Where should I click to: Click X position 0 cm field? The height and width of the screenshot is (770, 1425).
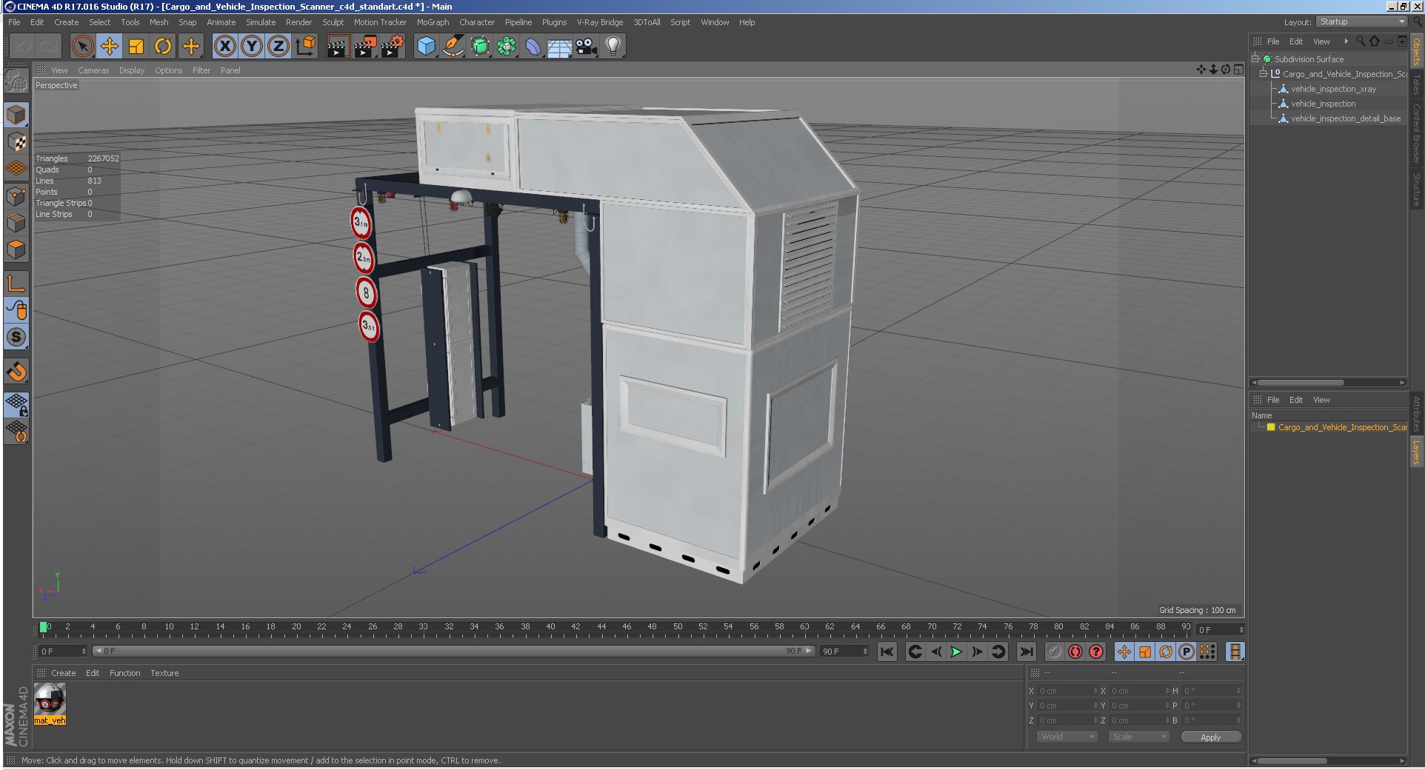pyautogui.click(x=1067, y=691)
